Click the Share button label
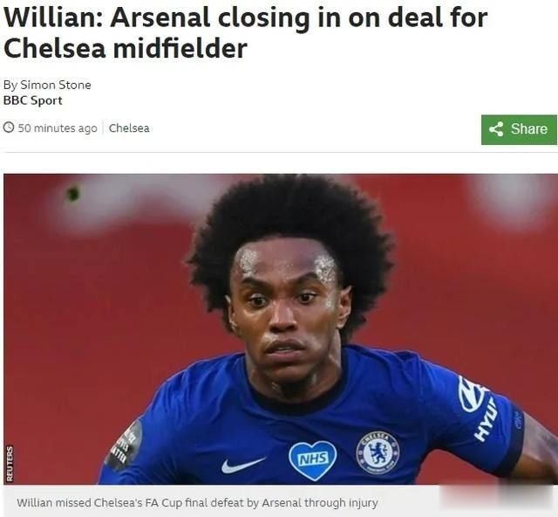This screenshot has height=517, width=558. point(529,129)
